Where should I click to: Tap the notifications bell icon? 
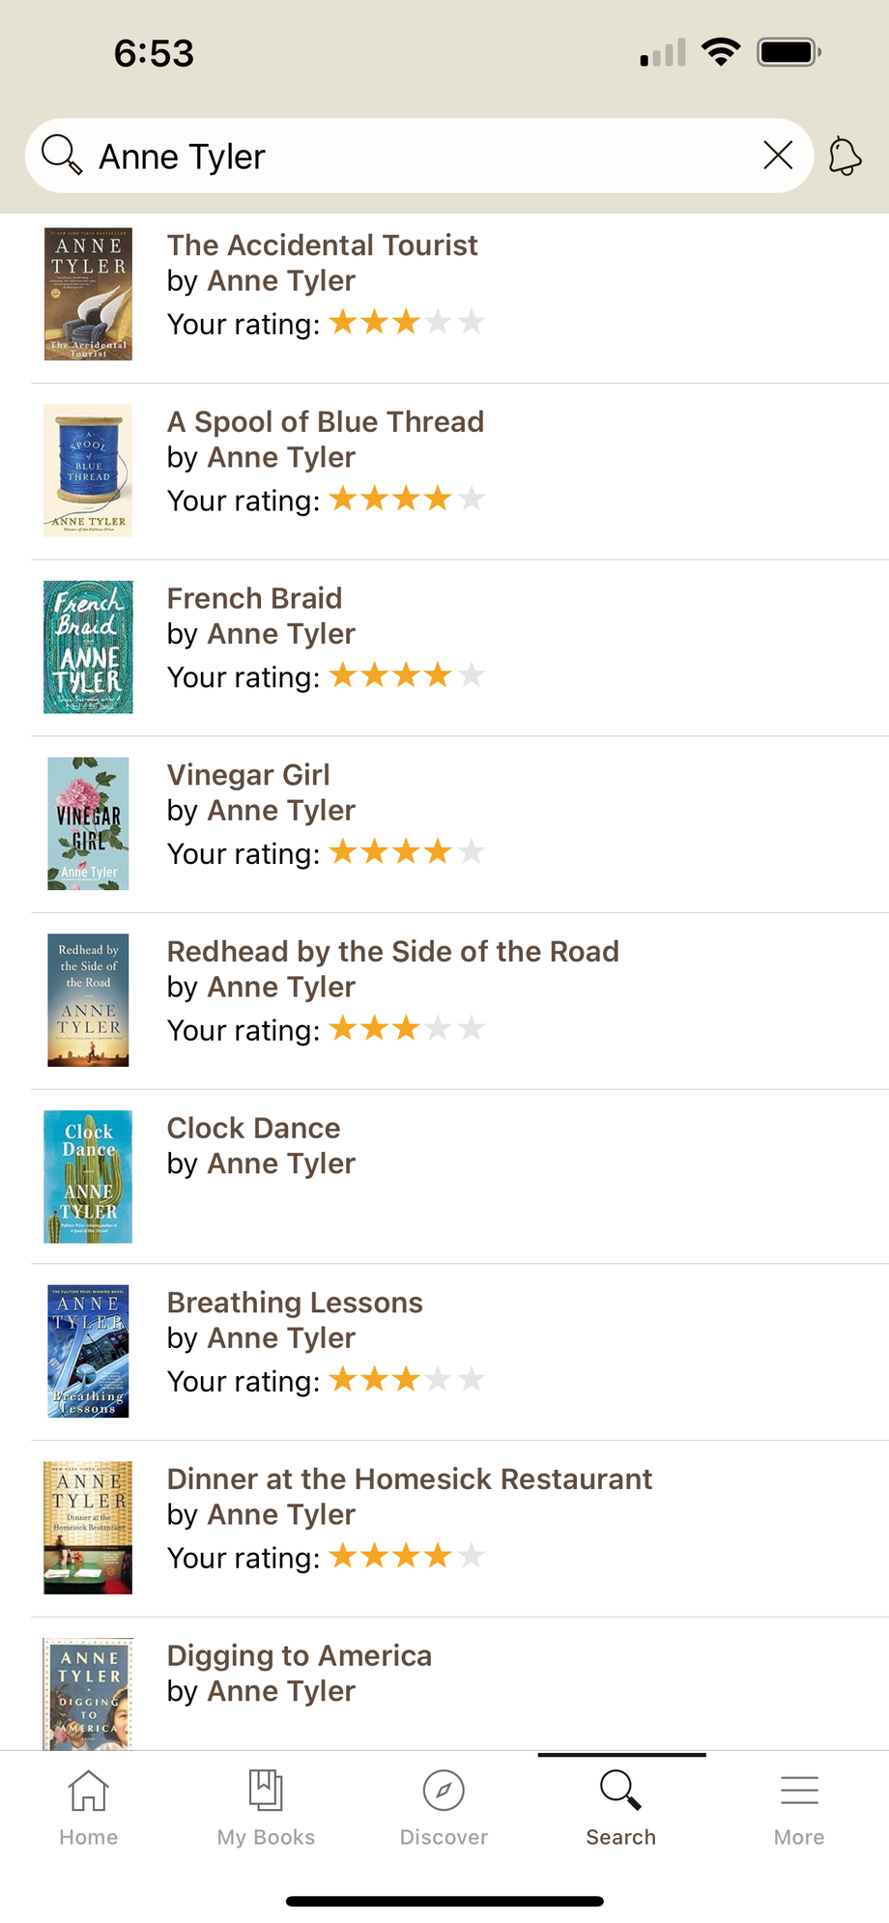tap(845, 156)
